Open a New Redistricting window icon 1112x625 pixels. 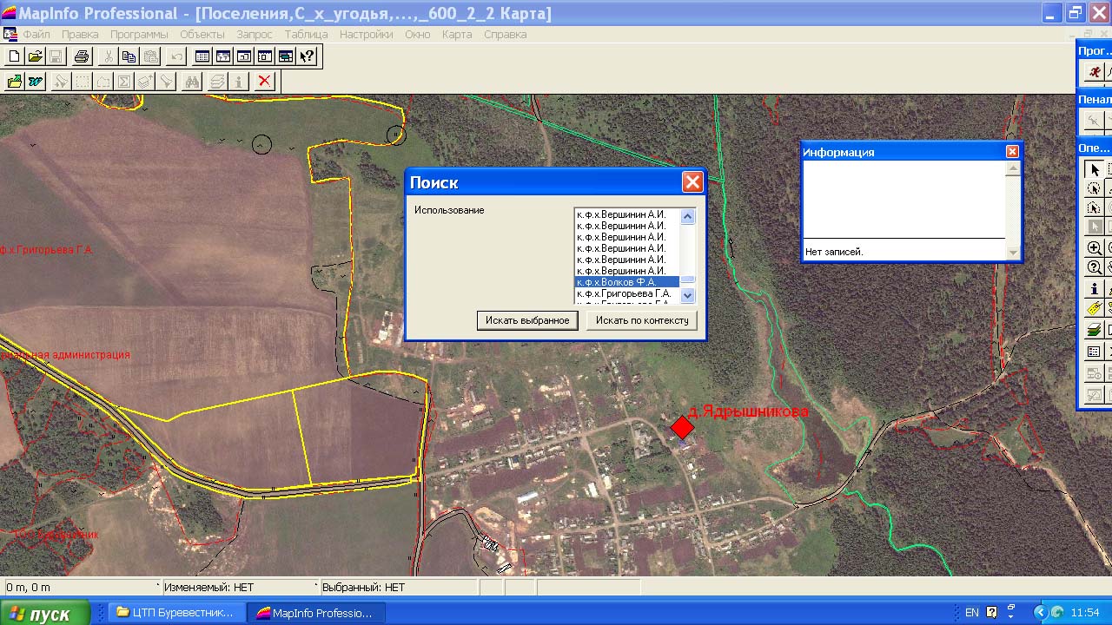[x=286, y=57]
